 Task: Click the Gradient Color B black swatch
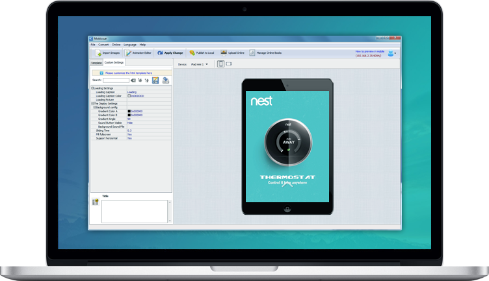(129, 115)
